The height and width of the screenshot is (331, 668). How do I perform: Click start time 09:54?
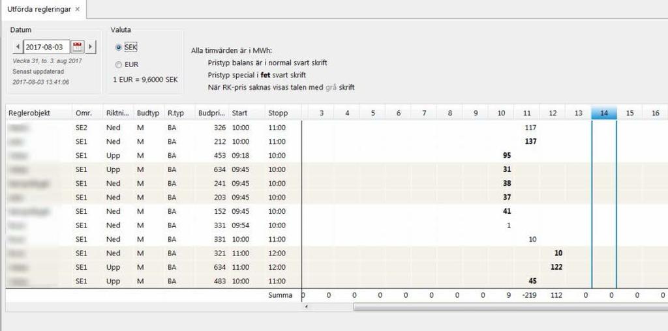click(241, 225)
